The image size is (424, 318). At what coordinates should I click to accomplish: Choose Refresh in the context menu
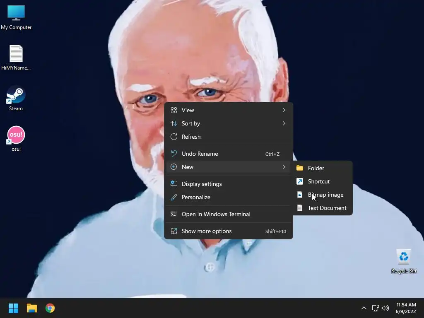coord(229,137)
